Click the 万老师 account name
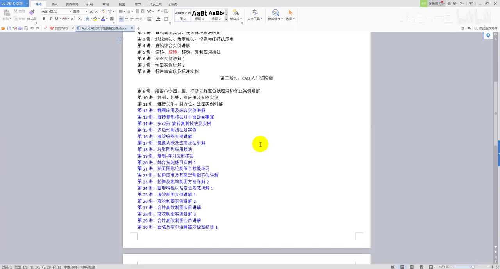The height and width of the screenshot is (269, 500). [433, 4]
